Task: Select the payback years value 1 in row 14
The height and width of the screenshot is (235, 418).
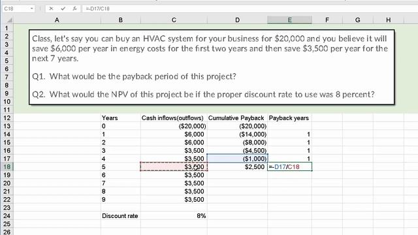Action: click(x=289, y=134)
